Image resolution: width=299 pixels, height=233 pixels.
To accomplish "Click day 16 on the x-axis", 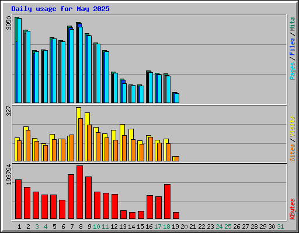I will coord(149,227).
